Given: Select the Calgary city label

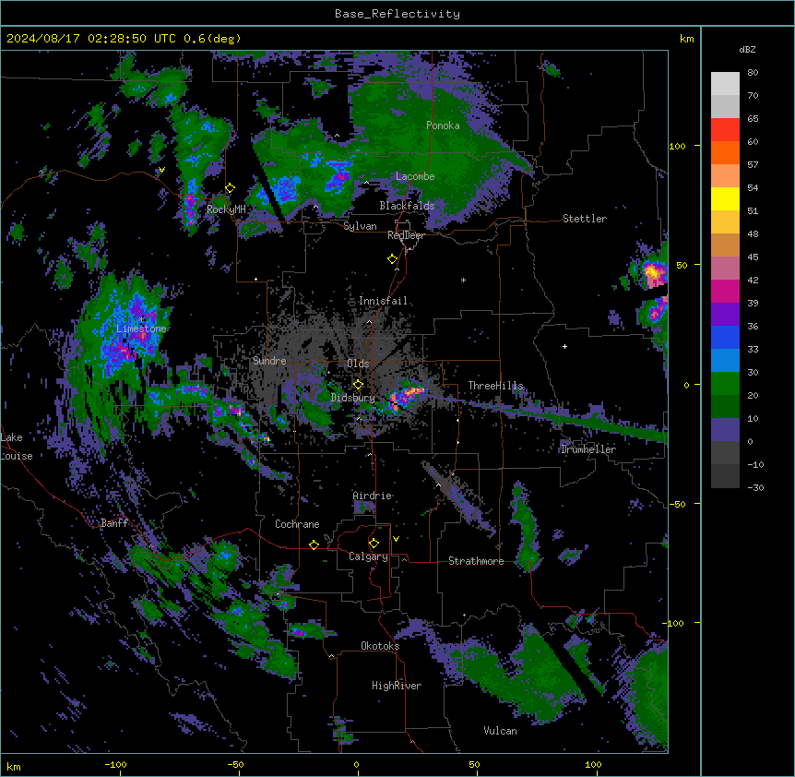Looking at the screenshot, I should [x=368, y=556].
